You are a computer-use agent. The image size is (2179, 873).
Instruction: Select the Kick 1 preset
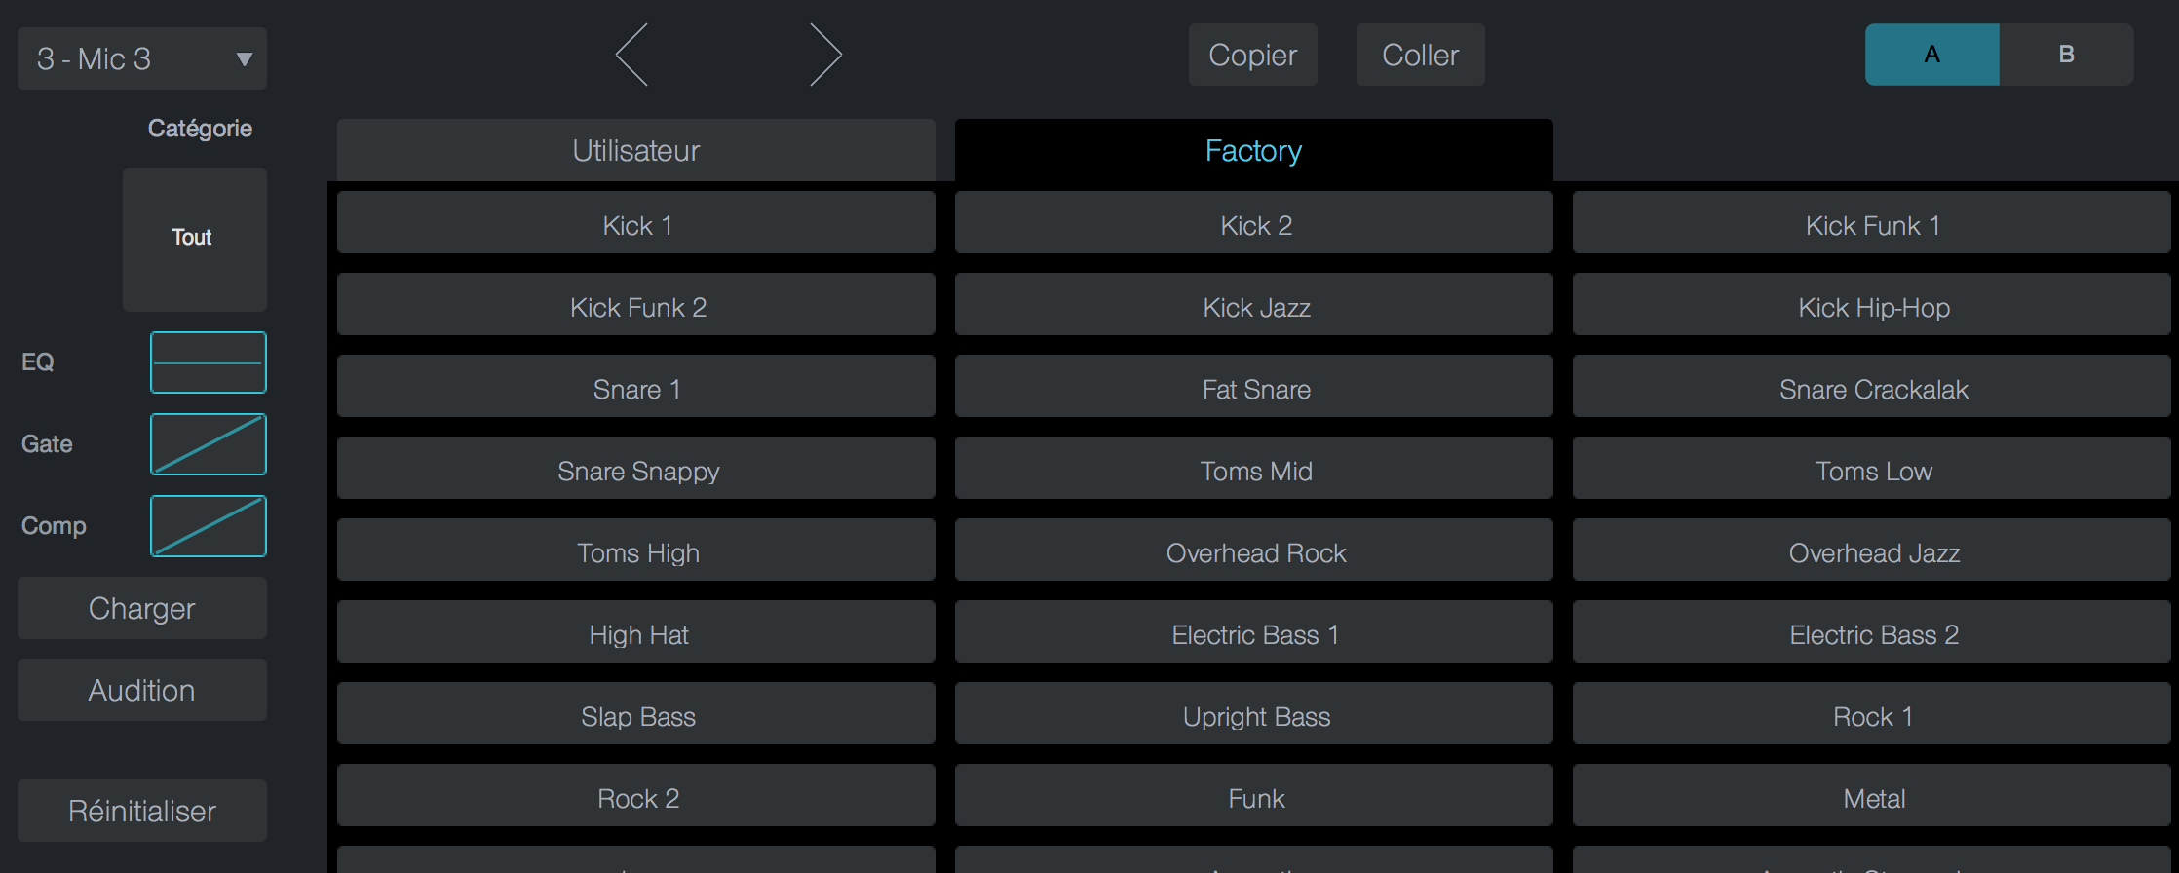tap(636, 222)
